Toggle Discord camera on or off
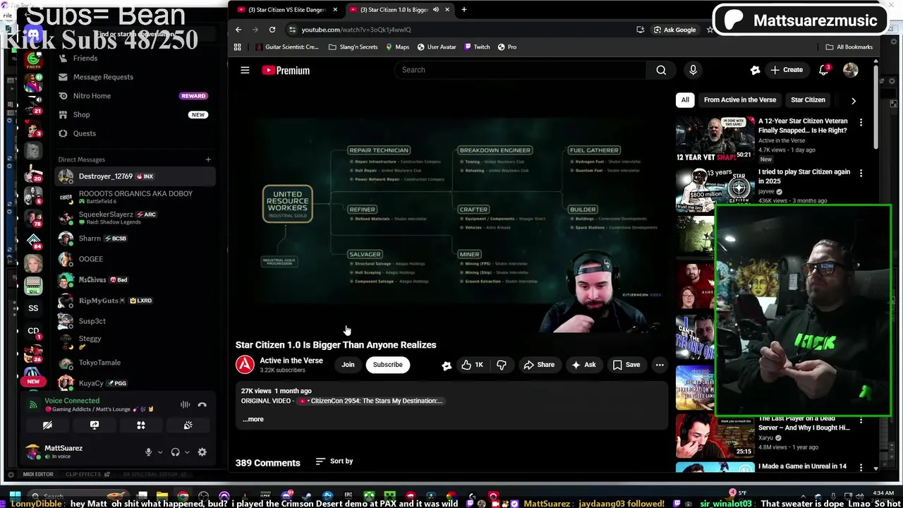The image size is (903, 508). pos(47,425)
